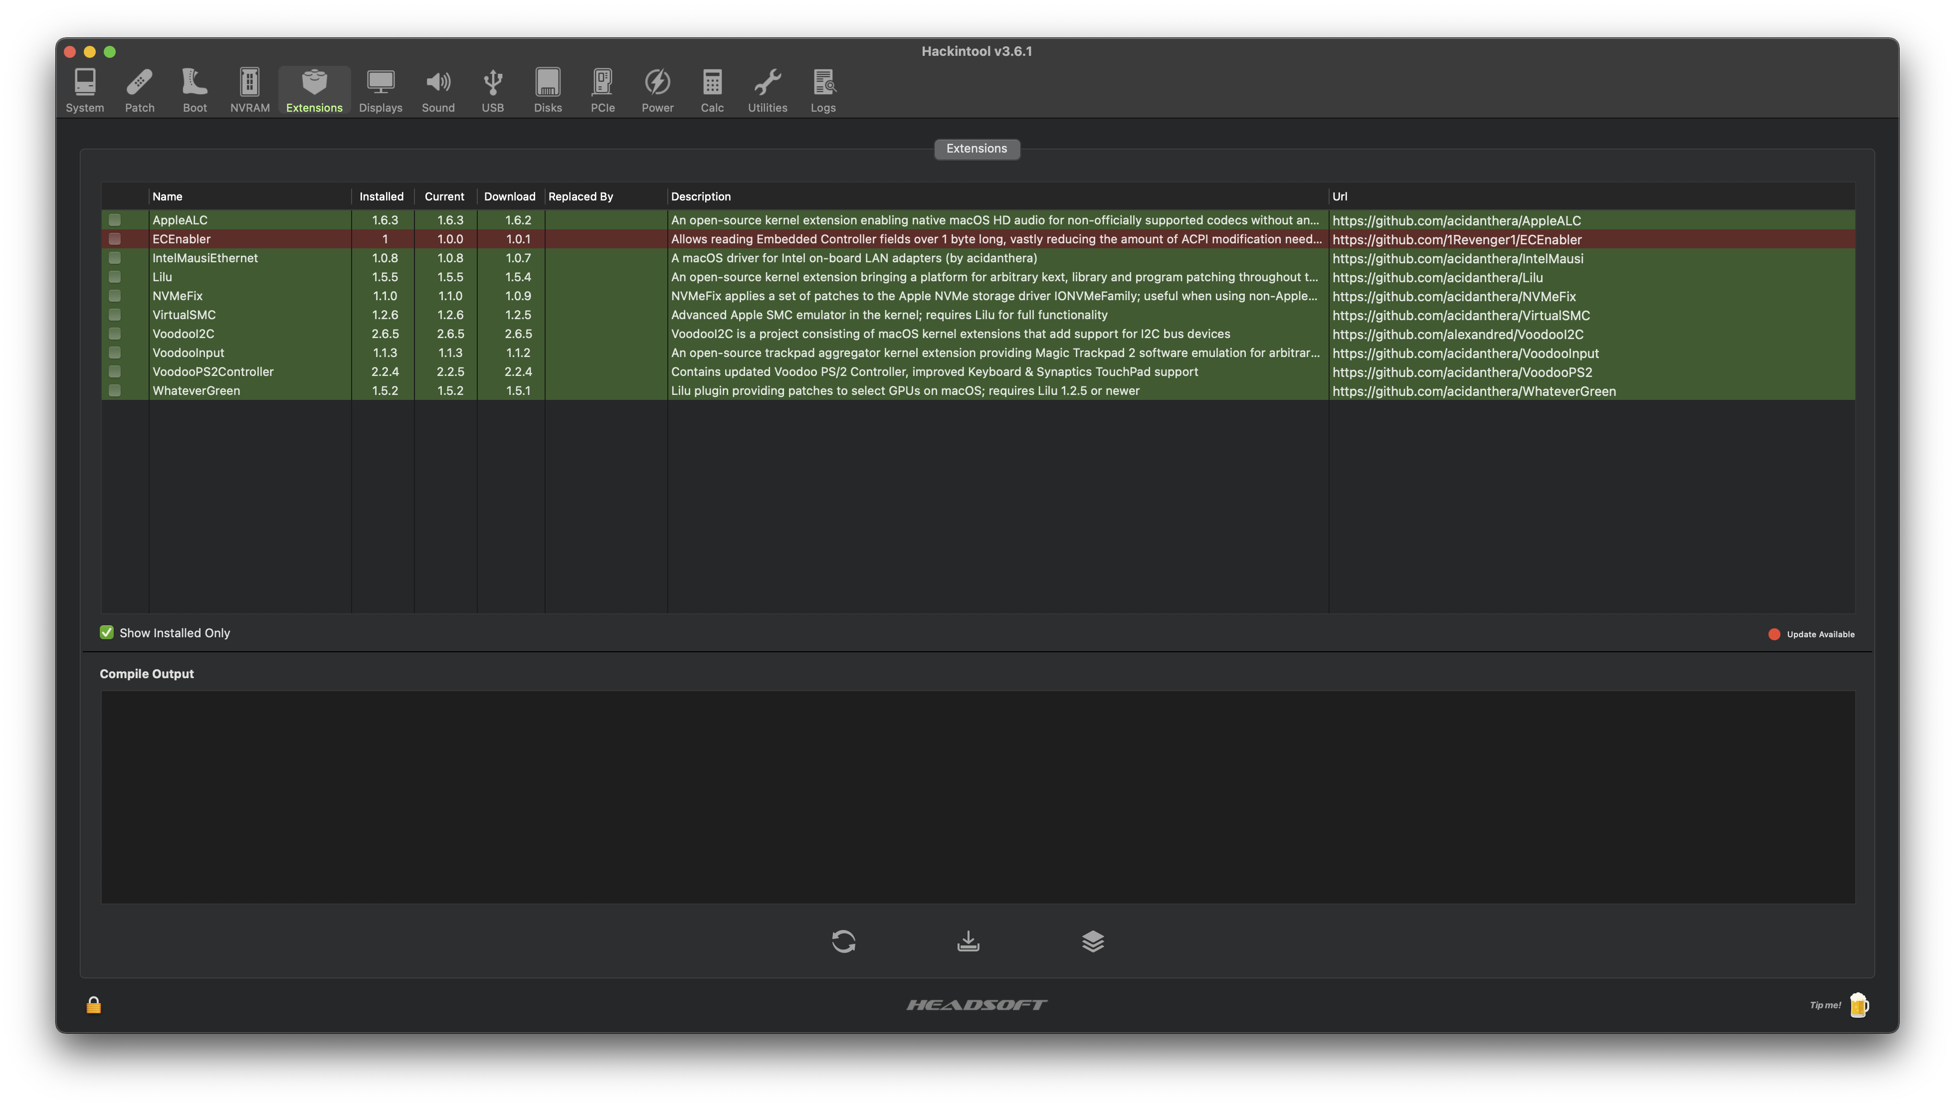Click the stacked layers compile icon
This screenshot has width=1955, height=1107.
click(1093, 941)
